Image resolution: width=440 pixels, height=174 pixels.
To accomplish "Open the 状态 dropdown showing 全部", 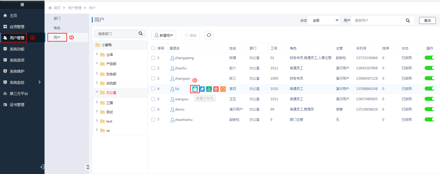I will (x=324, y=20).
